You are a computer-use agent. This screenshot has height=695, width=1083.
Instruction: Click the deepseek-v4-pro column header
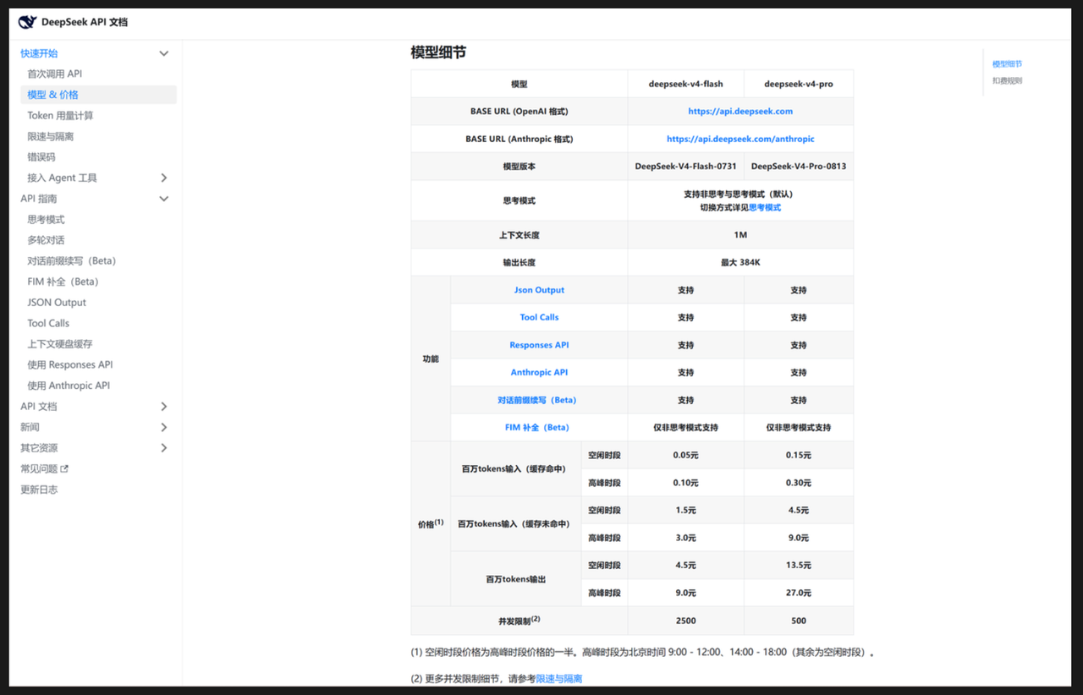[x=799, y=85]
